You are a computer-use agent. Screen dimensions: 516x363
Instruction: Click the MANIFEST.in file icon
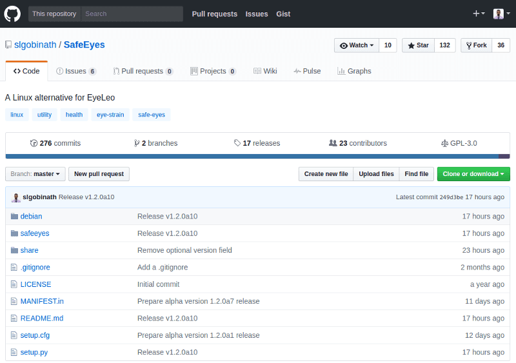pos(14,301)
